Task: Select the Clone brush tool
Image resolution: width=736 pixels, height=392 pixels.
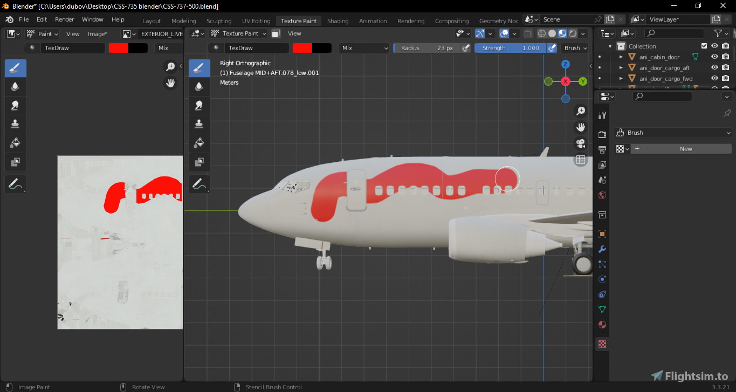Action: pos(199,124)
